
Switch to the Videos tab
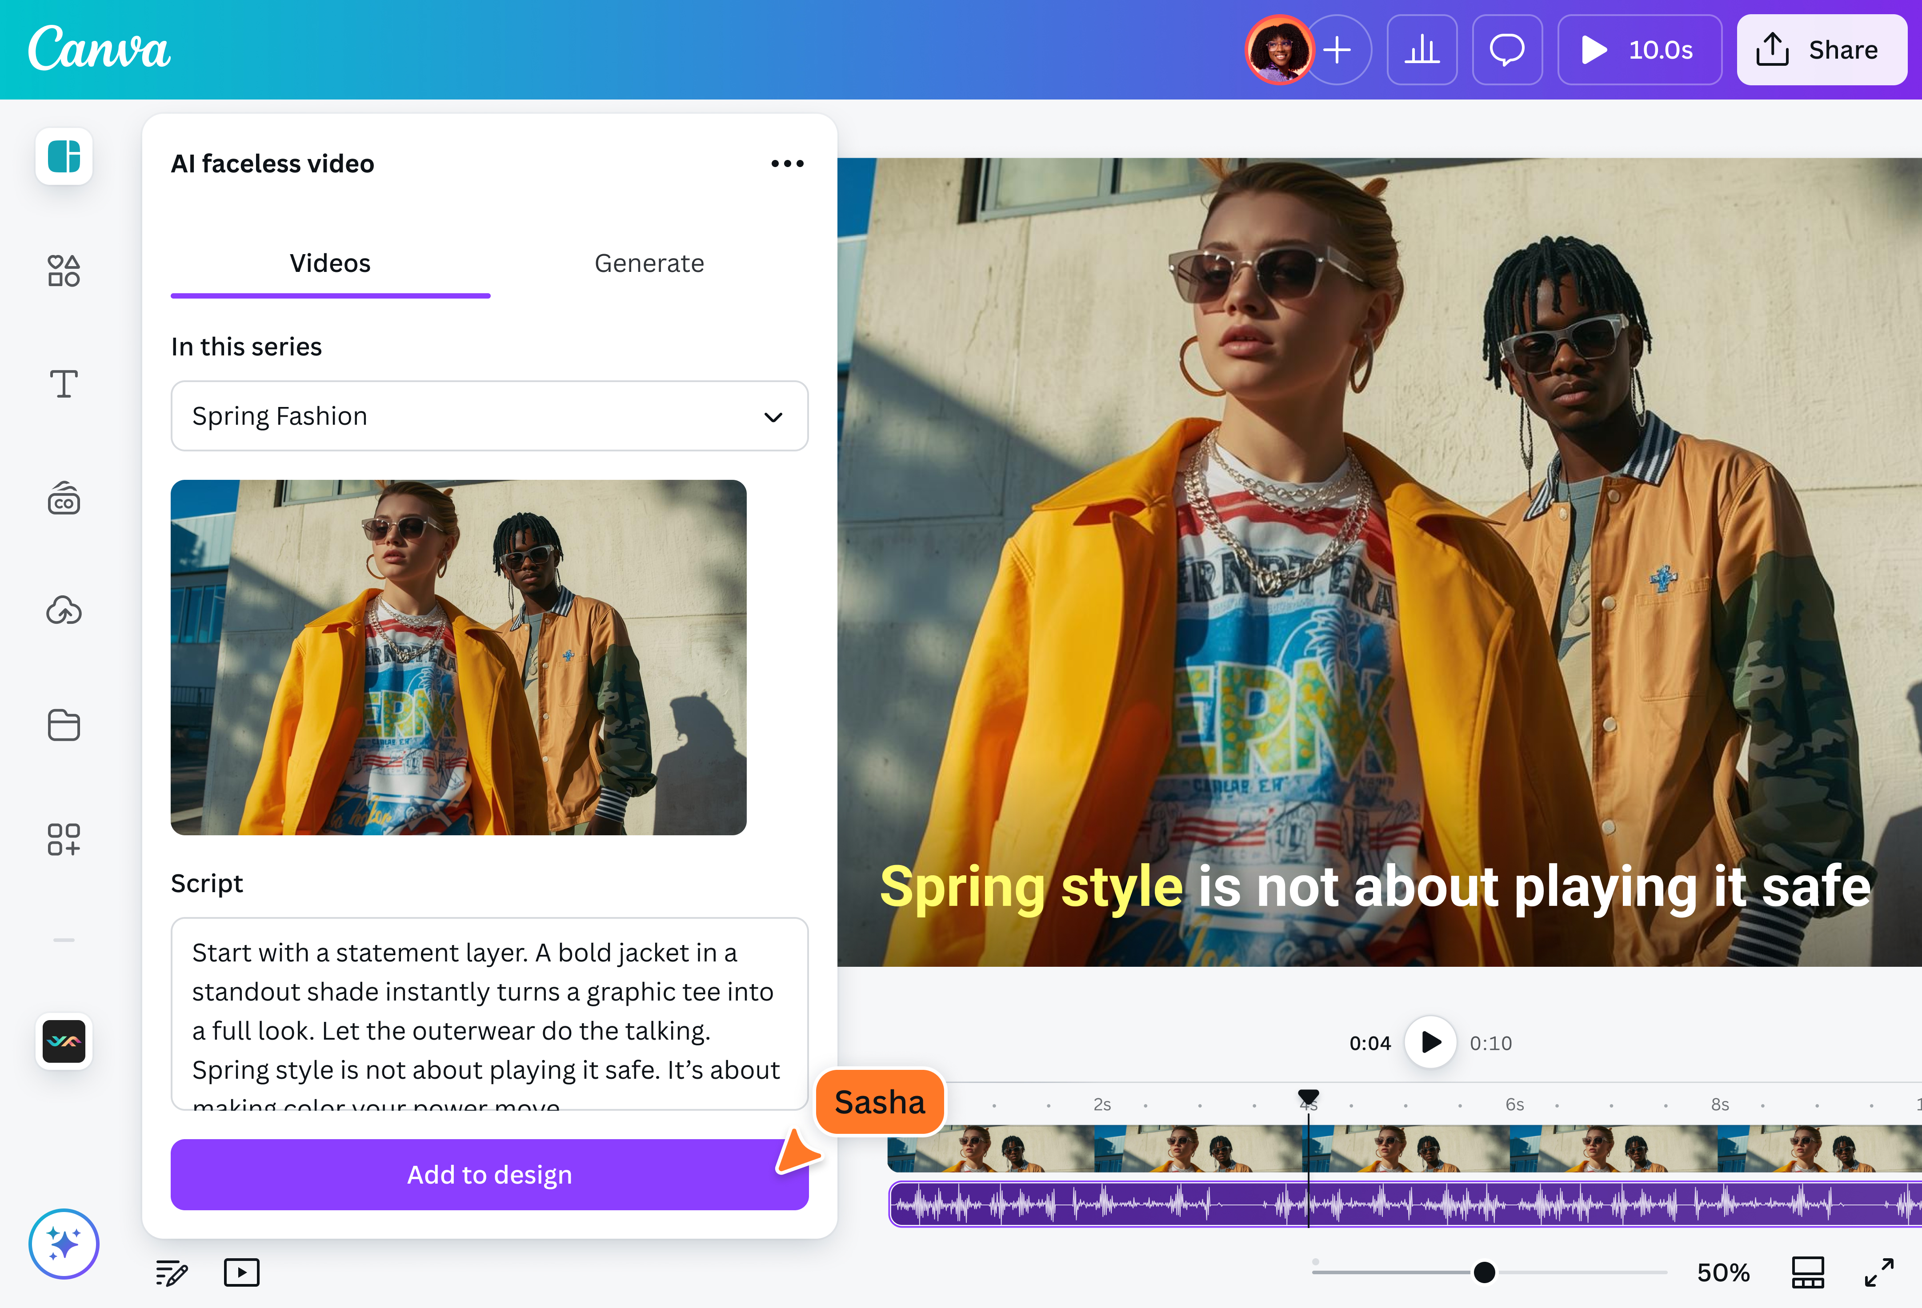tap(330, 264)
